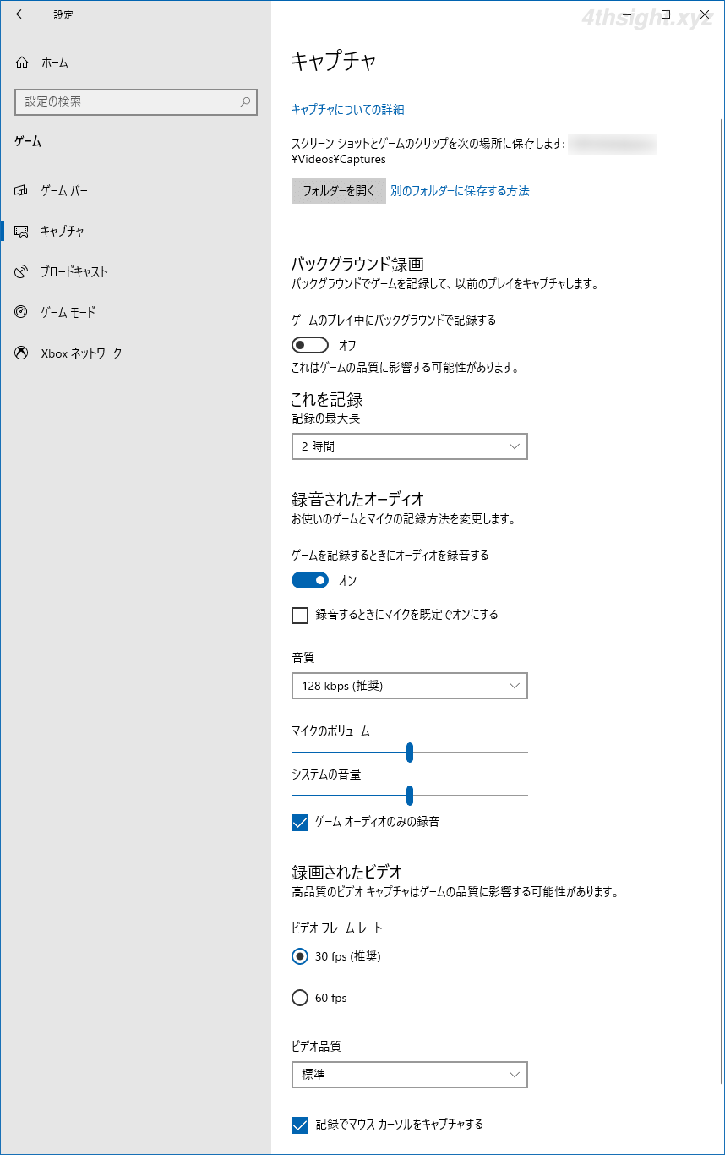Click the Capture sidebar icon
The width and height of the screenshot is (725, 1155).
click(22, 231)
